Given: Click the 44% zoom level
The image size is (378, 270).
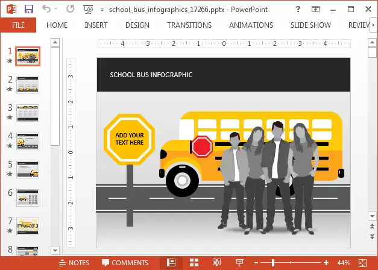Looking at the screenshot, I should pos(344,263).
